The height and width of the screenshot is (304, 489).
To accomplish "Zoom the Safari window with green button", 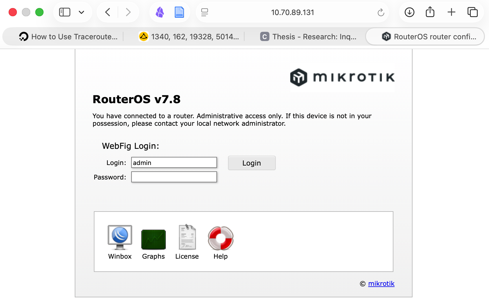I will 39,12.
